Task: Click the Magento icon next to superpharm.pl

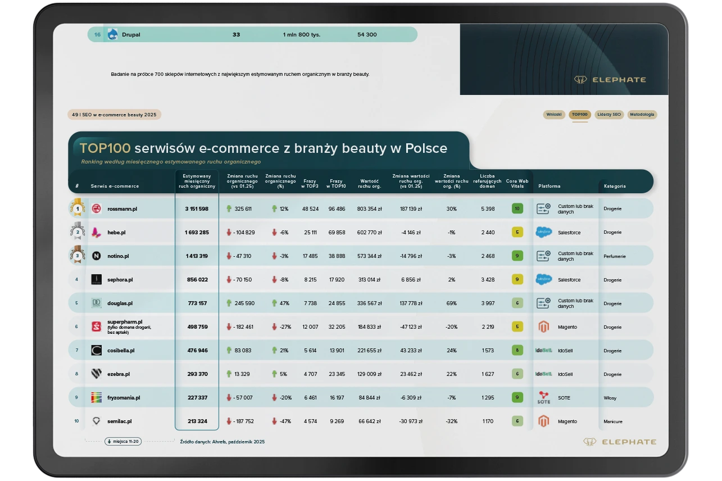Action: (543, 326)
